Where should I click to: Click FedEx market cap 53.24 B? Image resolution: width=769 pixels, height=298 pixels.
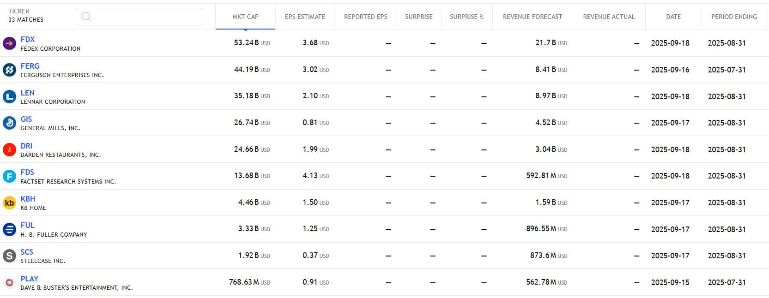[x=252, y=43]
